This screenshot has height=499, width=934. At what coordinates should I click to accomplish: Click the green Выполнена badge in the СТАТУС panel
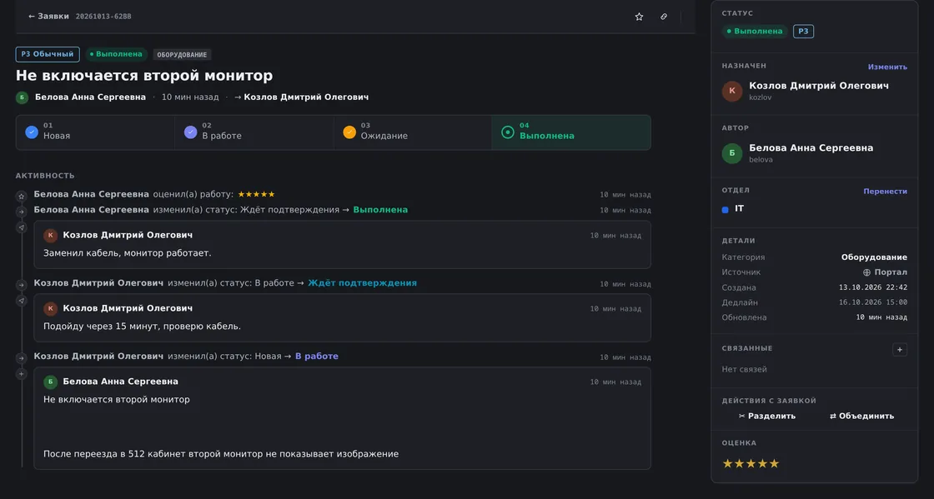(755, 31)
